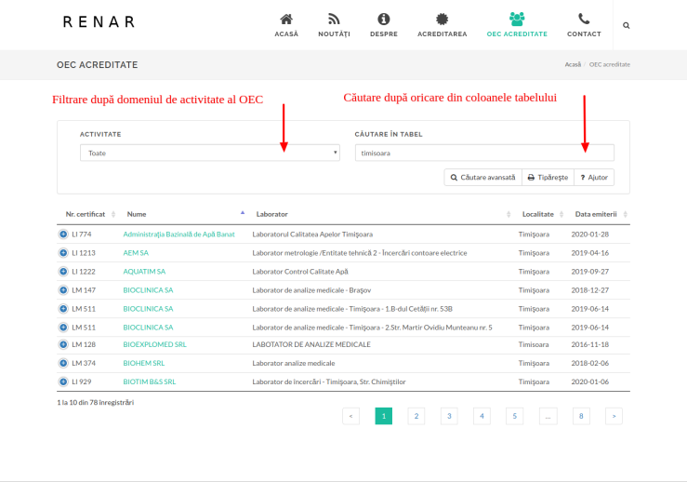This screenshot has width=687, height=482.
Task: Click the Tipărește print button
Action: tap(548, 178)
